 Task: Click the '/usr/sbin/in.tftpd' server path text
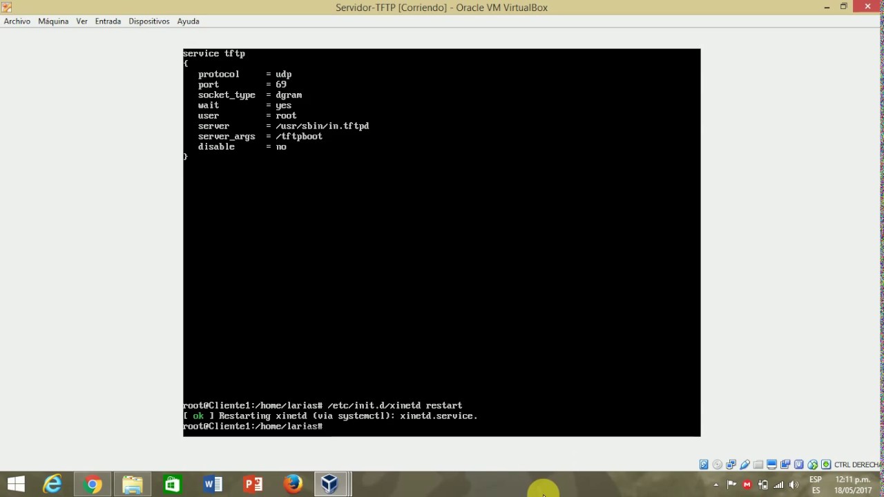pyautogui.click(x=323, y=126)
